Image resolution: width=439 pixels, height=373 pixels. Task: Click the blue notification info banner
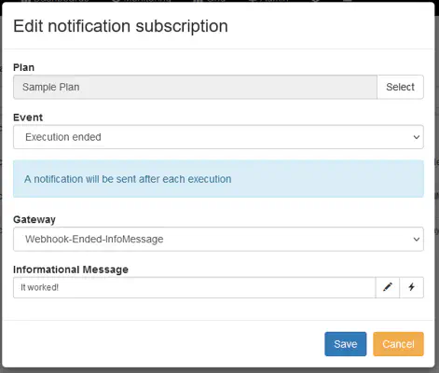pyautogui.click(x=218, y=179)
